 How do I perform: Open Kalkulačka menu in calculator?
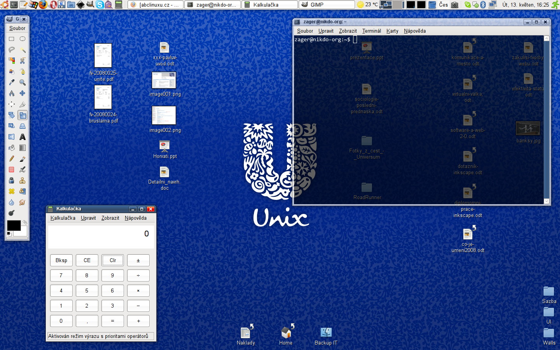coord(63,218)
